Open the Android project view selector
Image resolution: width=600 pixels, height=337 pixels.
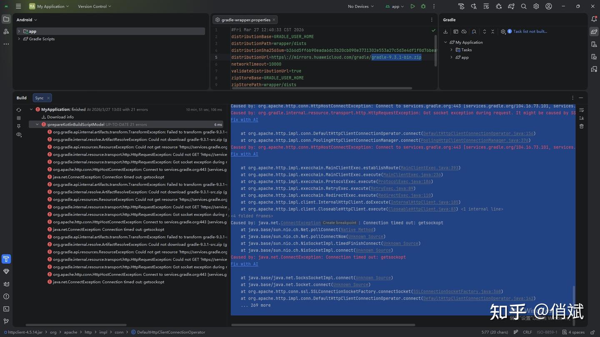(27, 20)
